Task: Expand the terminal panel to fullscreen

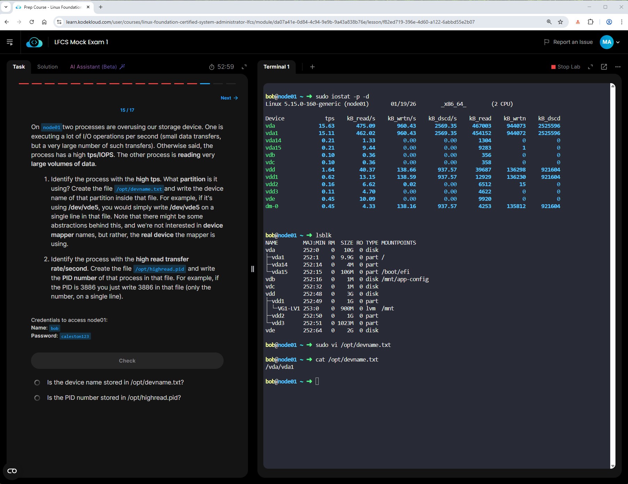Action: click(590, 67)
